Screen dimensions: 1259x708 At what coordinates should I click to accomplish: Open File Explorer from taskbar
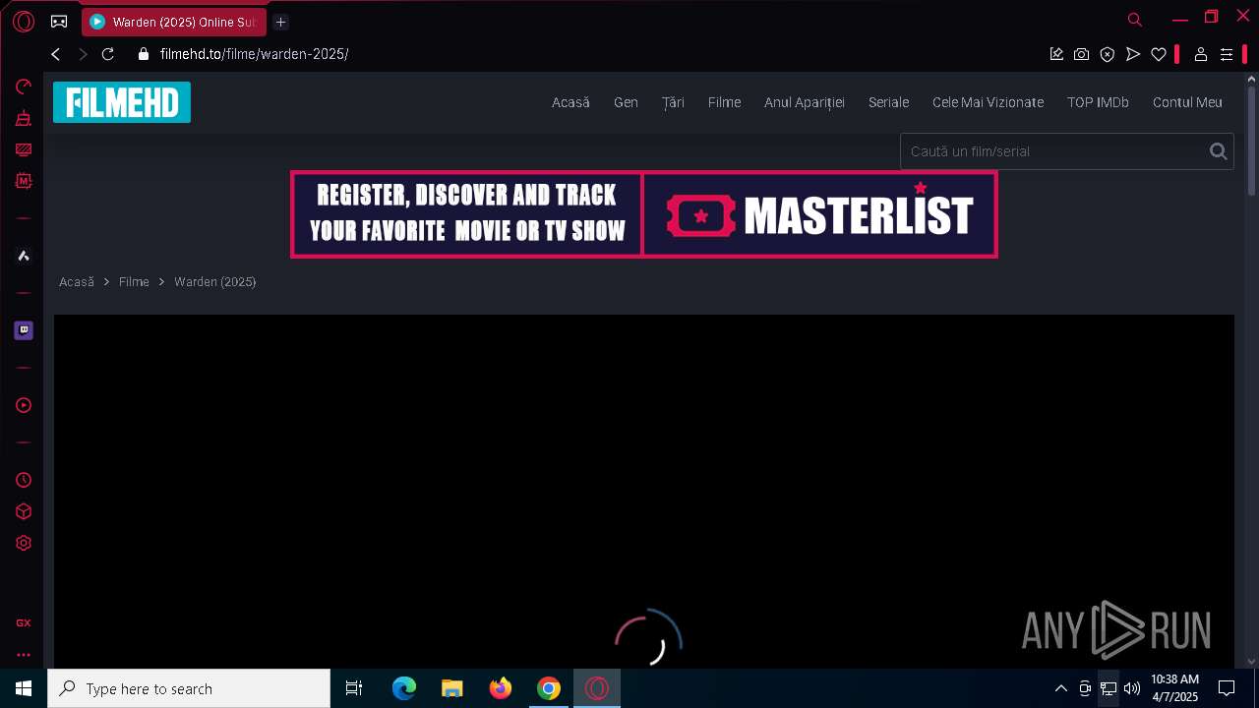click(x=452, y=688)
